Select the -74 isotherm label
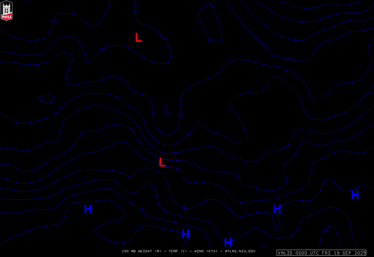 click(x=178, y=216)
